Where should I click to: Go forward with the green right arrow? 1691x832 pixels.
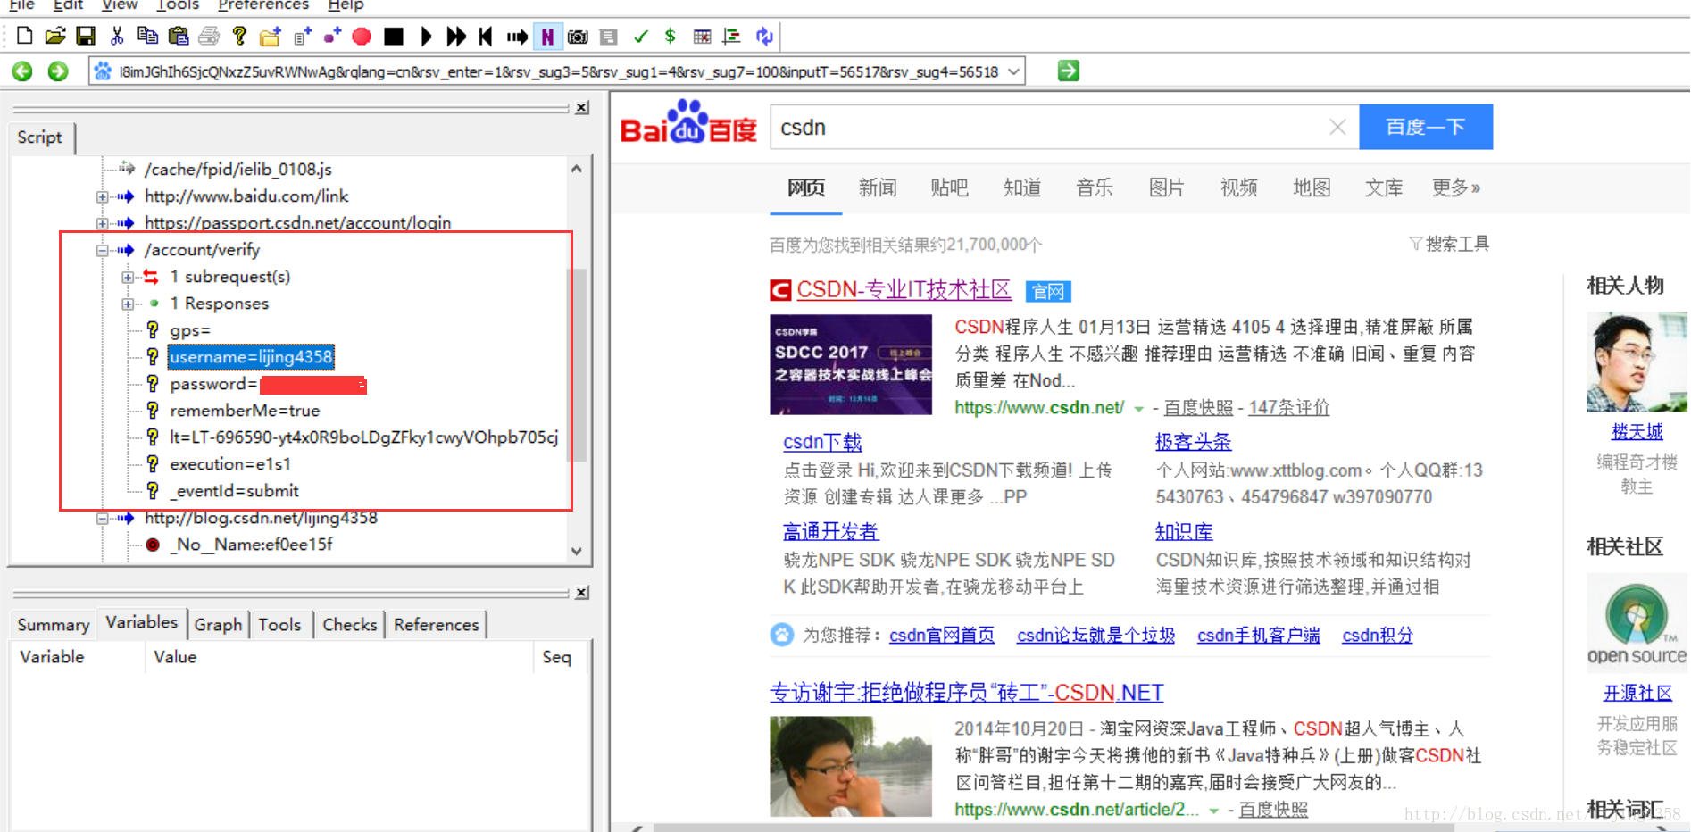click(58, 71)
